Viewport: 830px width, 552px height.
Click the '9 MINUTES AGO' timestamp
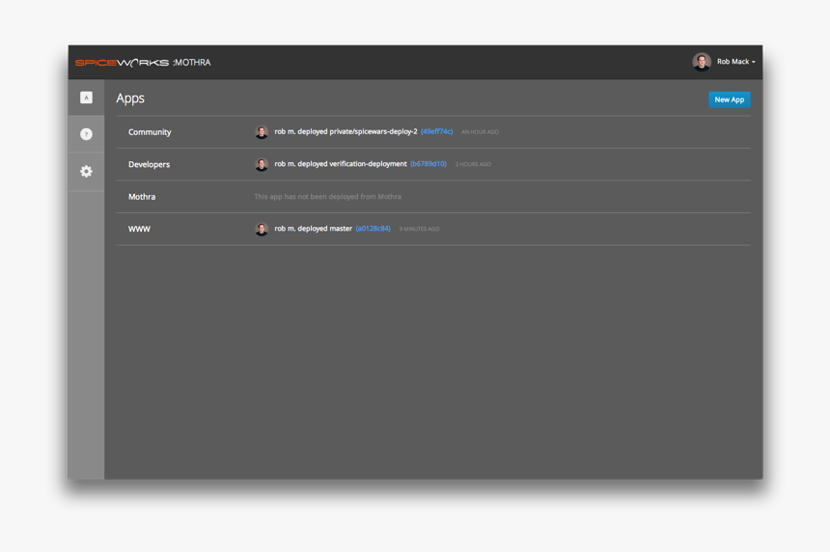pyautogui.click(x=419, y=229)
